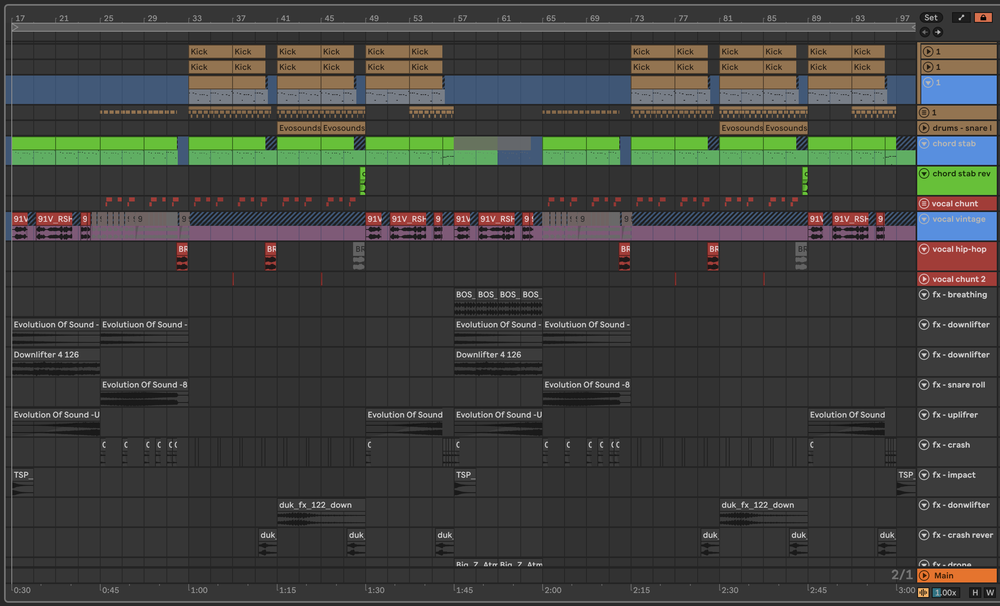
Task: Jump to previous locator with left arrow
Action: [925, 32]
